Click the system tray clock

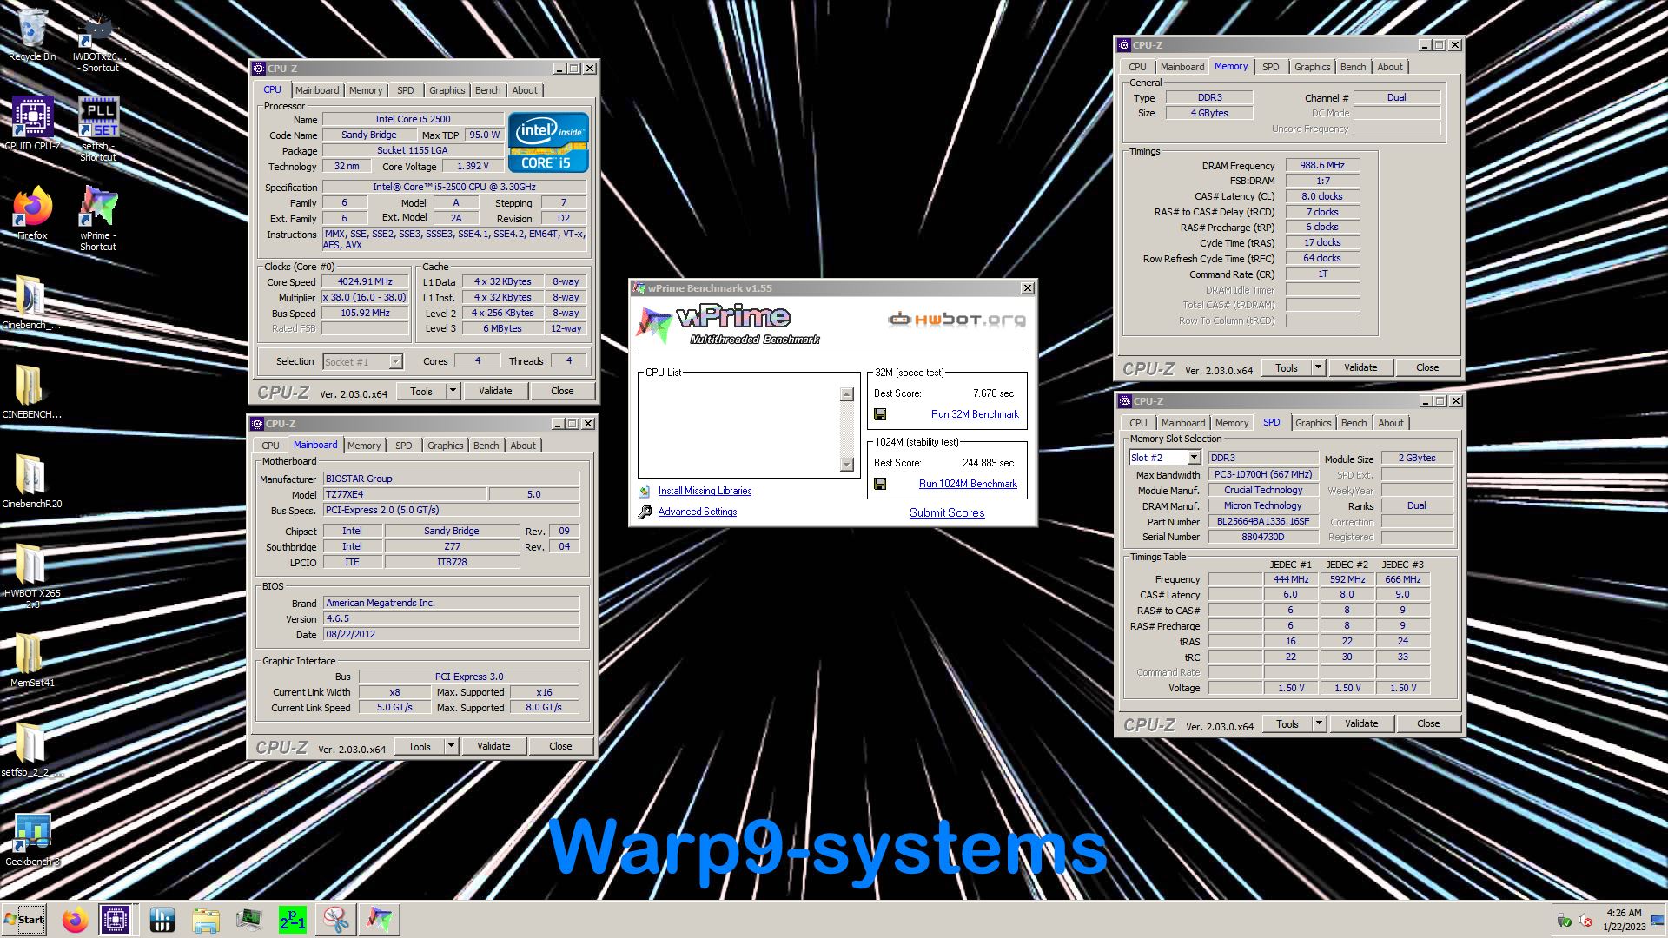(x=1624, y=921)
